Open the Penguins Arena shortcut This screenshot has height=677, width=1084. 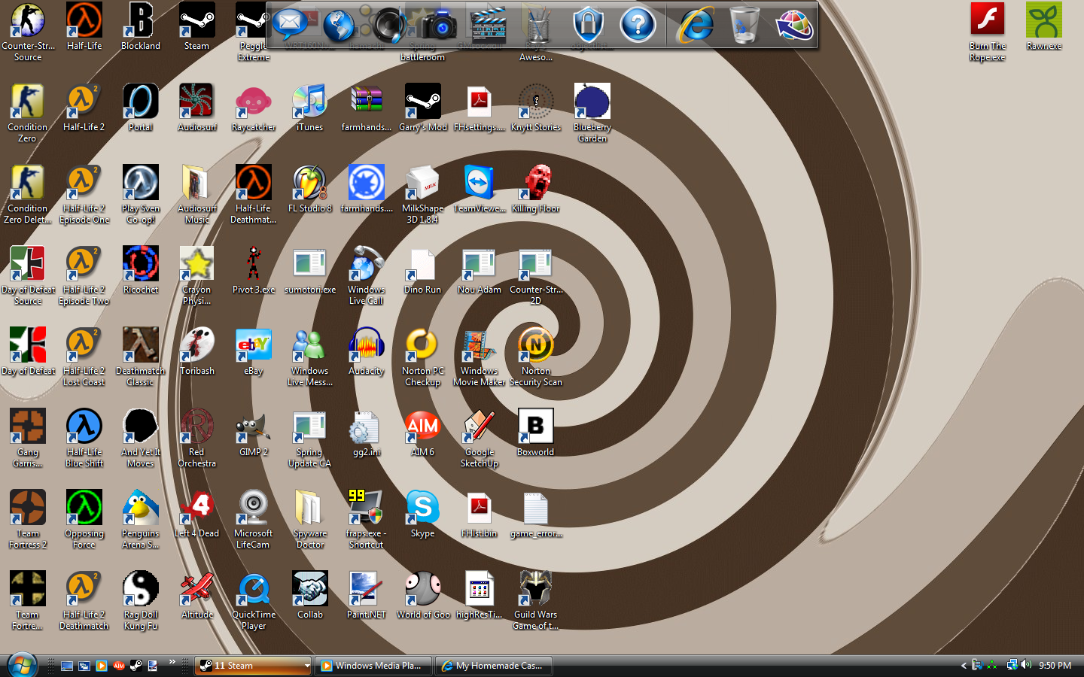click(x=141, y=519)
